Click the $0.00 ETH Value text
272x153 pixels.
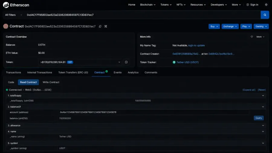[x=41, y=53]
